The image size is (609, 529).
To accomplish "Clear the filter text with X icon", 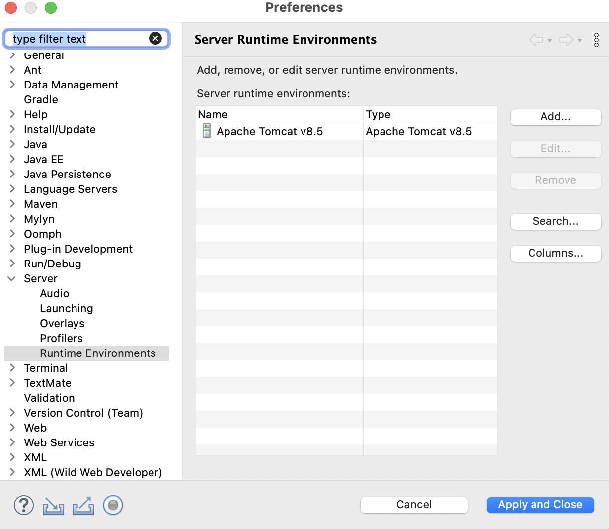I will pos(155,38).
